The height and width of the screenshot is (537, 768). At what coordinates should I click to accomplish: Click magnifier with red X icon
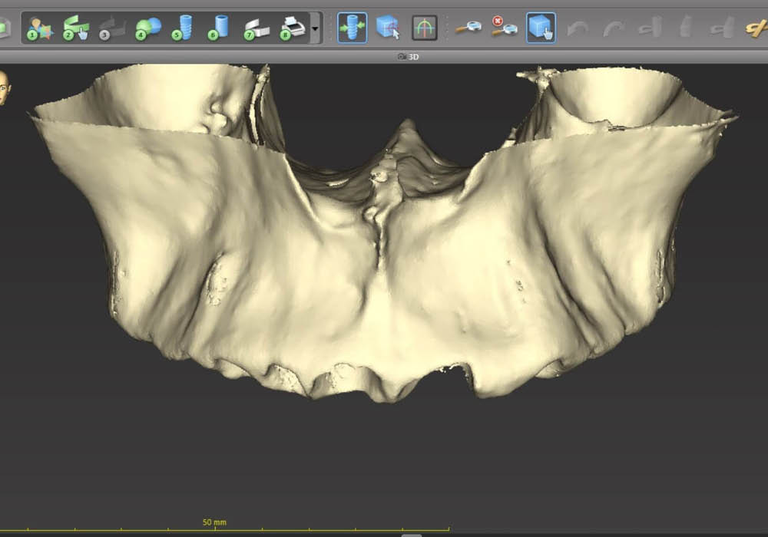pyautogui.click(x=504, y=28)
